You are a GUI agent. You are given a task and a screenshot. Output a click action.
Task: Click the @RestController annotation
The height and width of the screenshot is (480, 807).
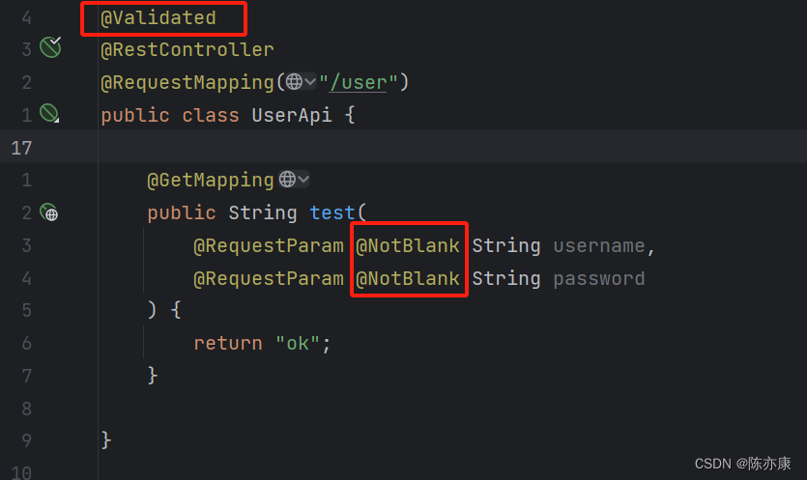187,50
